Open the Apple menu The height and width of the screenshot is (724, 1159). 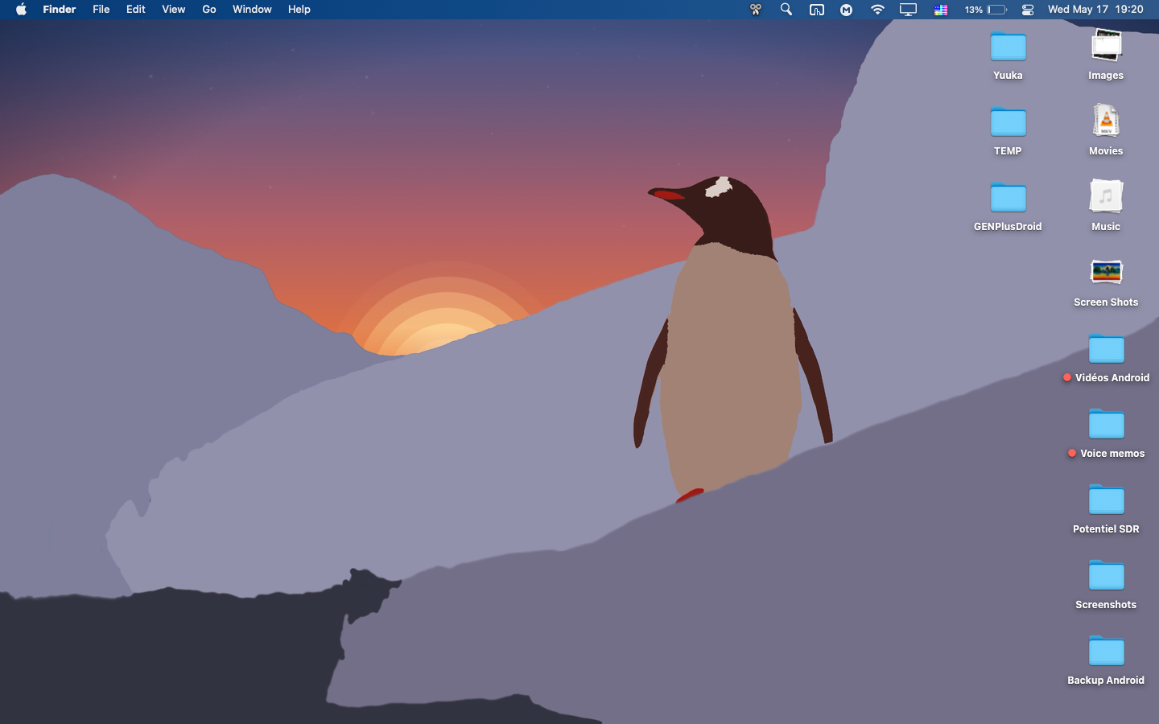[21, 10]
